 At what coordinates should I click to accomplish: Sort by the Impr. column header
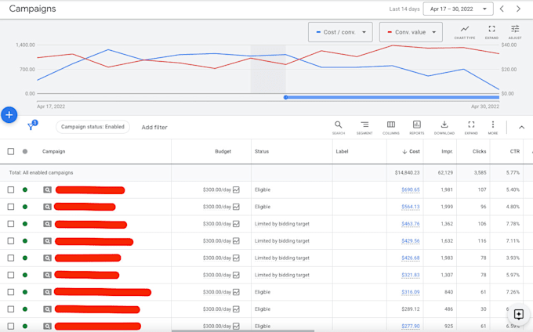coord(447,151)
